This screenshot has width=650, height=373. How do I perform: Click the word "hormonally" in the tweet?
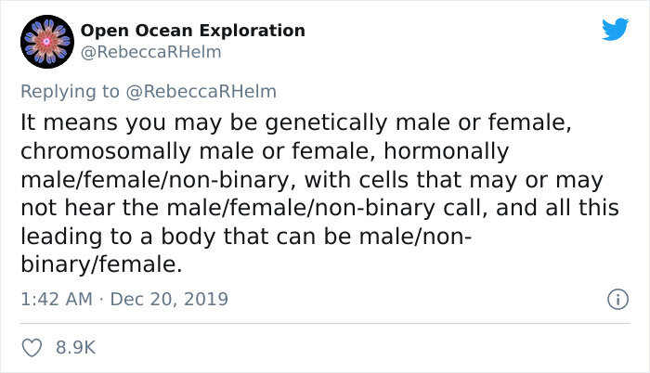[x=446, y=151]
